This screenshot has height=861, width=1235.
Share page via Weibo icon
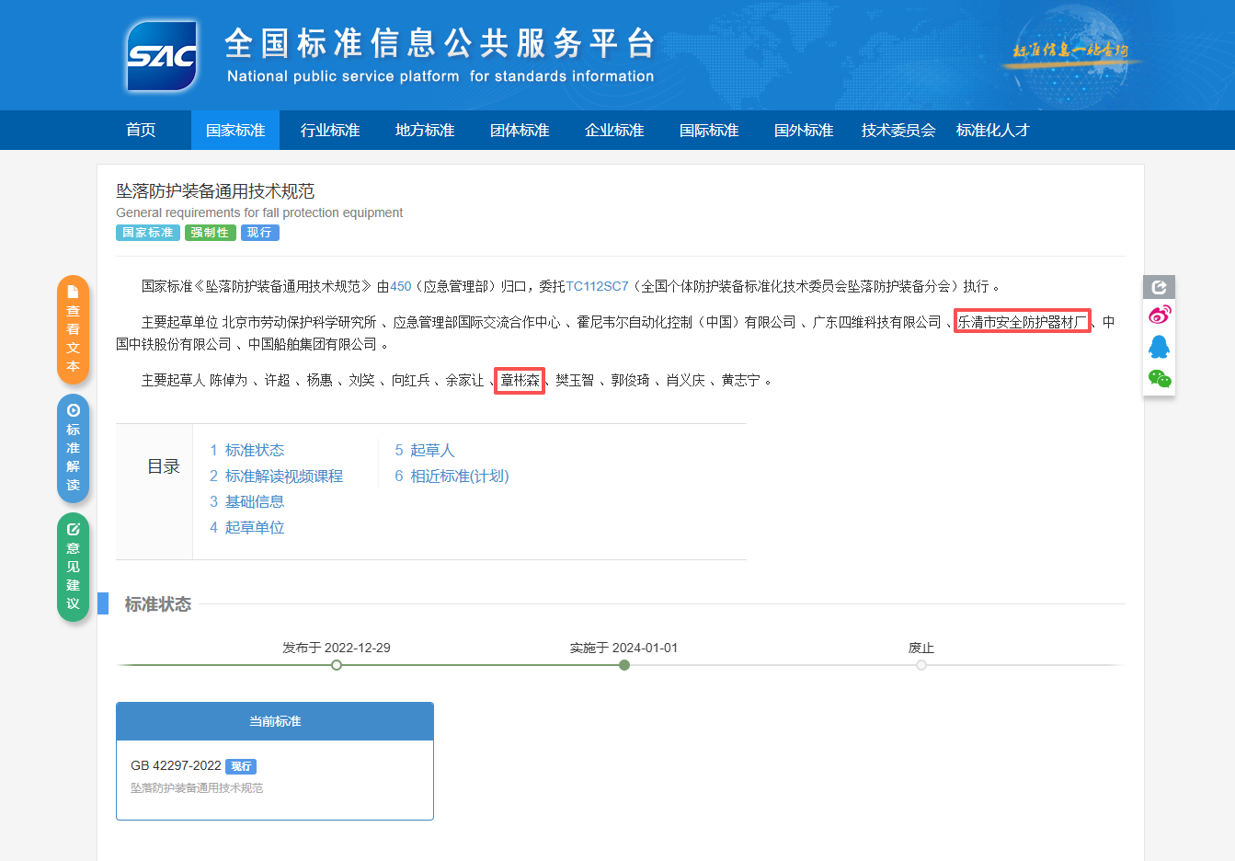click(x=1159, y=316)
